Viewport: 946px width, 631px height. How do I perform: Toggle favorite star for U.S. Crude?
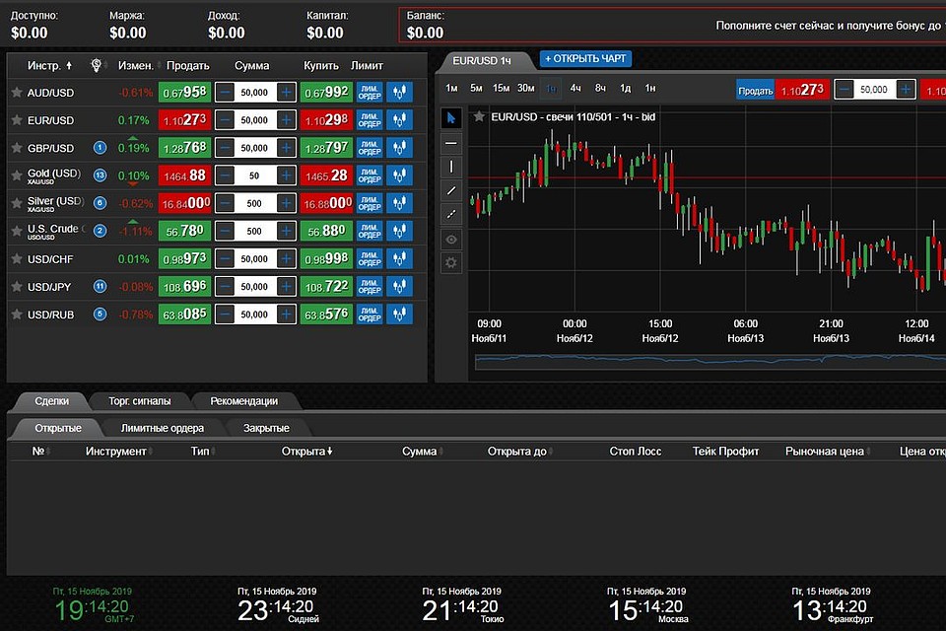(x=17, y=232)
